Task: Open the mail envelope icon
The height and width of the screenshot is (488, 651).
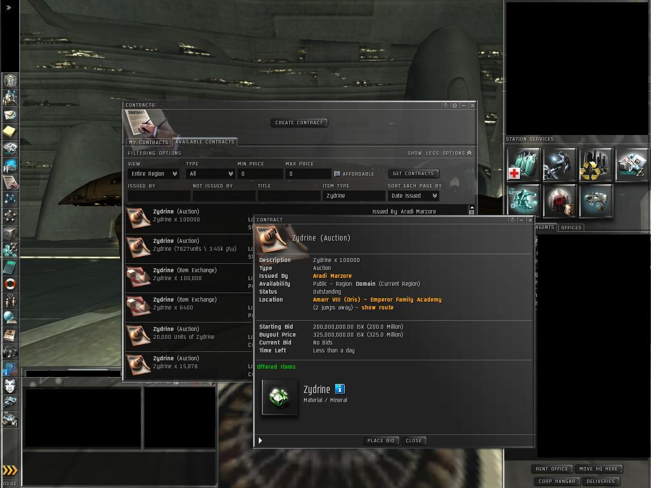Action: point(10,115)
